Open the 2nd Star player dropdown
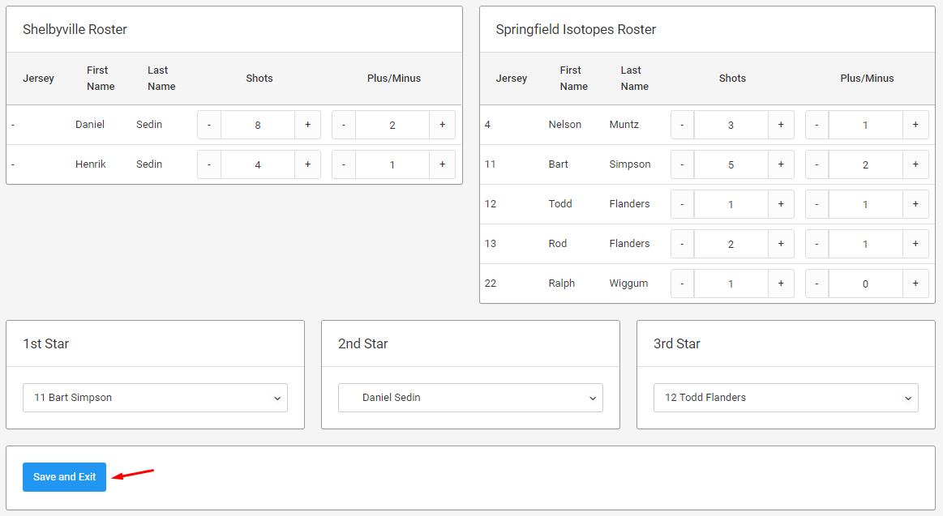Viewport: 943px width, 516px height. pos(470,398)
